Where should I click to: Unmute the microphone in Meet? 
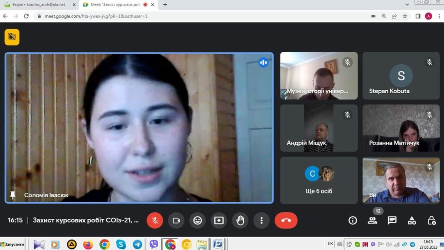pos(155,220)
